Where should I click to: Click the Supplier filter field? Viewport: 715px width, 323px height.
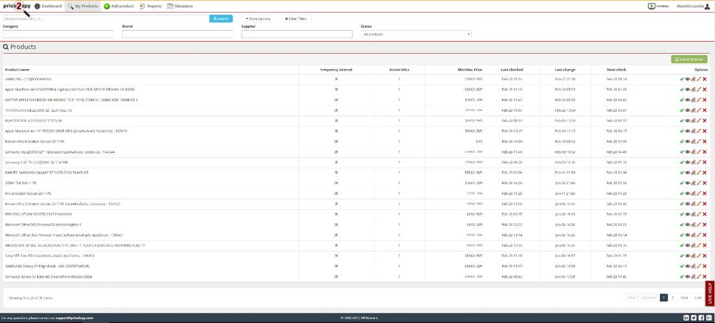click(x=297, y=34)
